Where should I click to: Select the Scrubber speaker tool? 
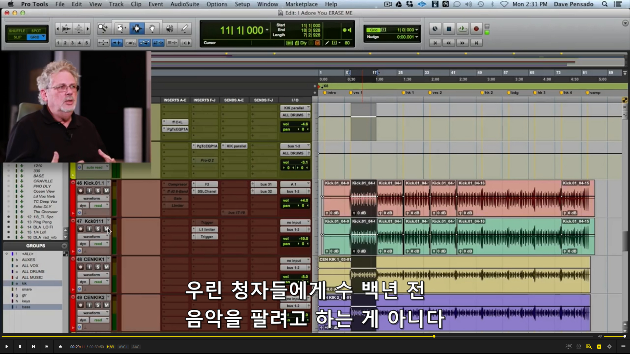point(169,29)
